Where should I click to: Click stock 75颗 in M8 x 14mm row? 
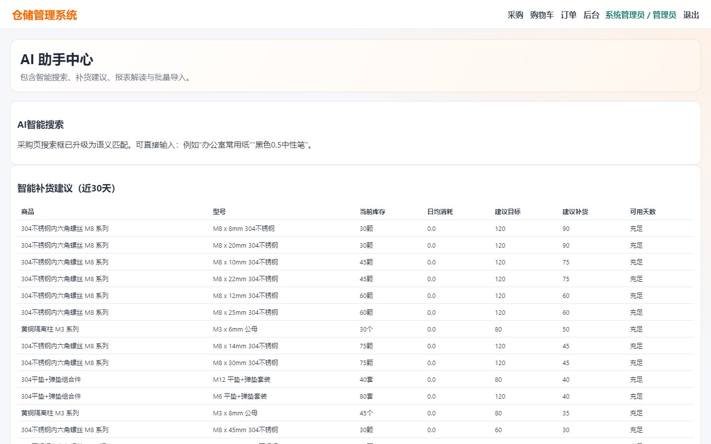click(366, 346)
